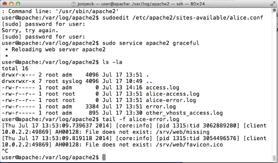The width and height of the screenshot is (278, 163).
Task: Click the text cursor block at the final prompt
Action: coord(104,157)
